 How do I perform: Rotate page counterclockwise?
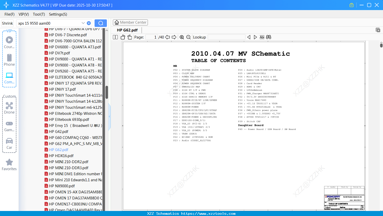tap(123, 37)
